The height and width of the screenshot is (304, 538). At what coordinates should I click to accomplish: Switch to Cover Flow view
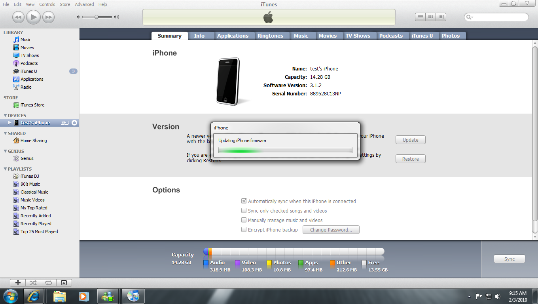441,17
